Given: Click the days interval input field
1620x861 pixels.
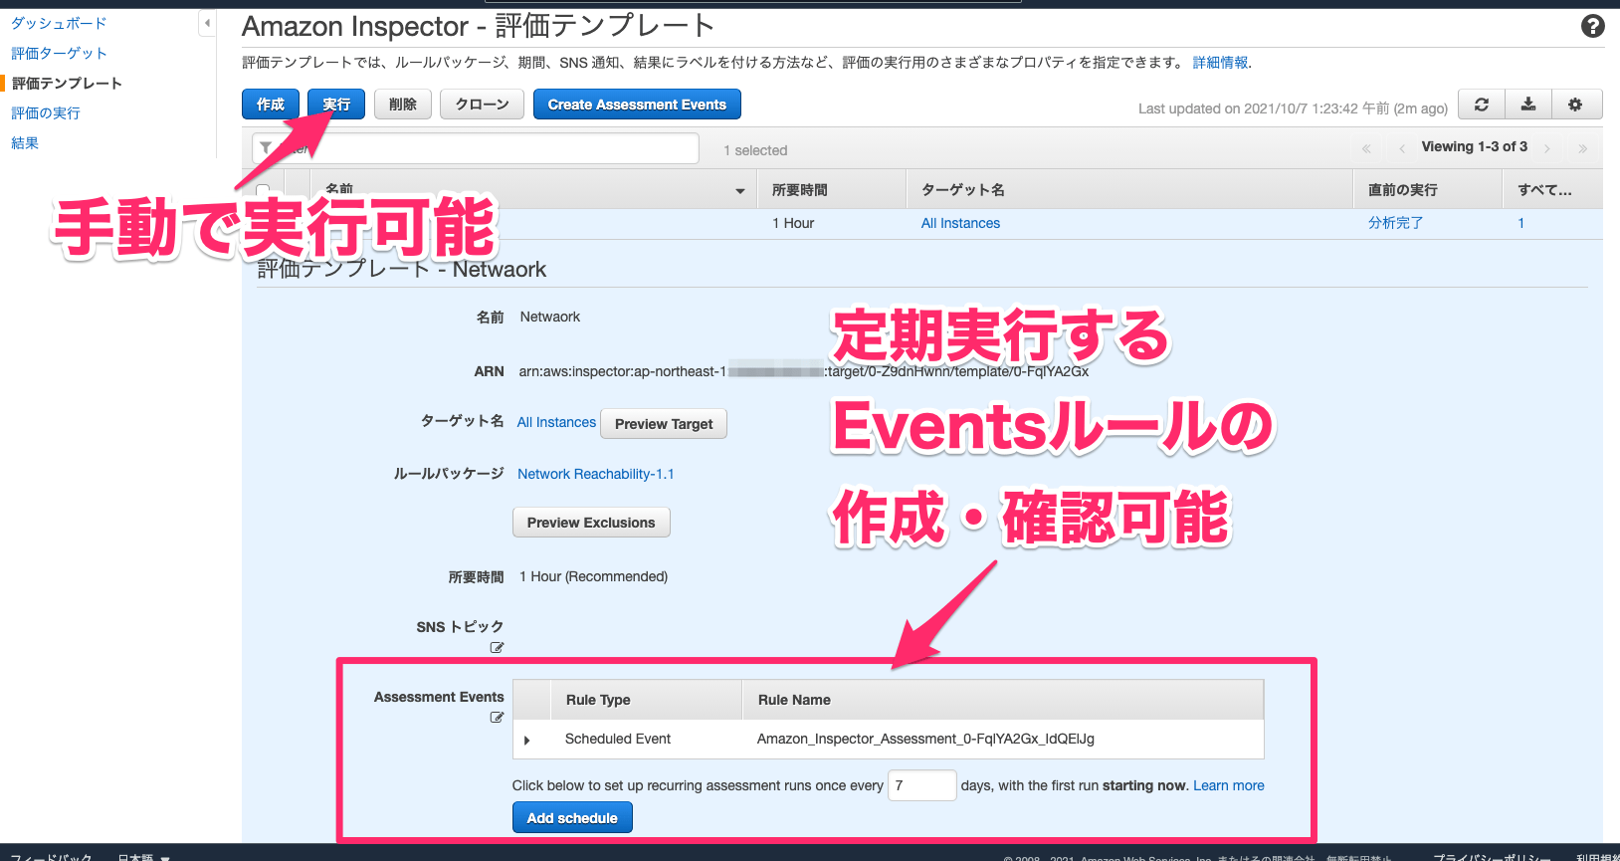Looking at the screenshot, I should [921, 785].
